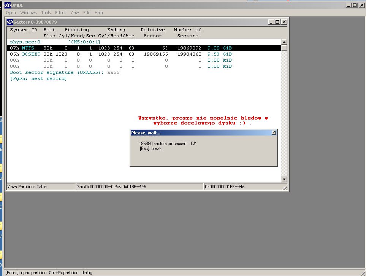
Task: Click the 9.09 GiB size value
Action: (x=219, y=48)
